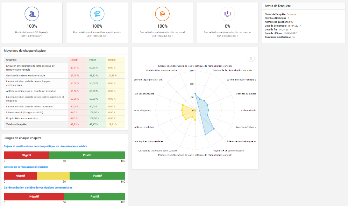Click the 'Total sur l'enquête' row
Image resolution: width=348 pixels, height=206 pixels.
coord(16,124)
